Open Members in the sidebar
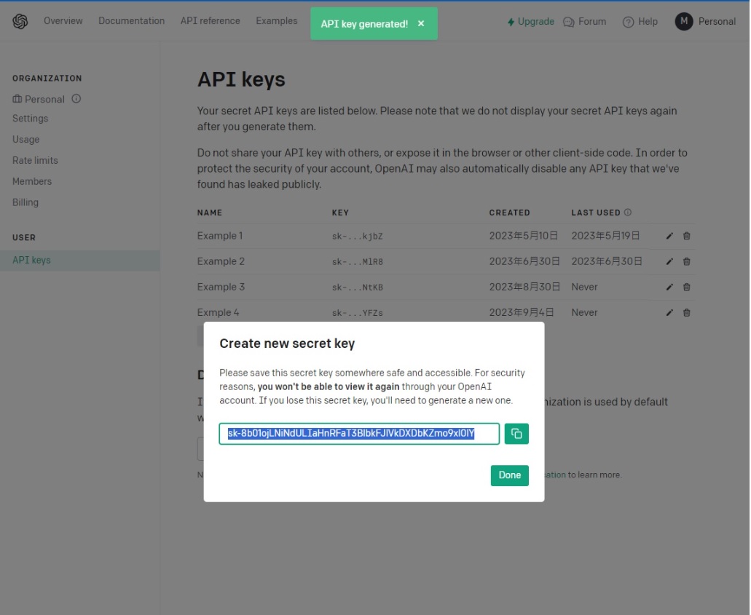This screenshot has width=751, height=615. 32,181
